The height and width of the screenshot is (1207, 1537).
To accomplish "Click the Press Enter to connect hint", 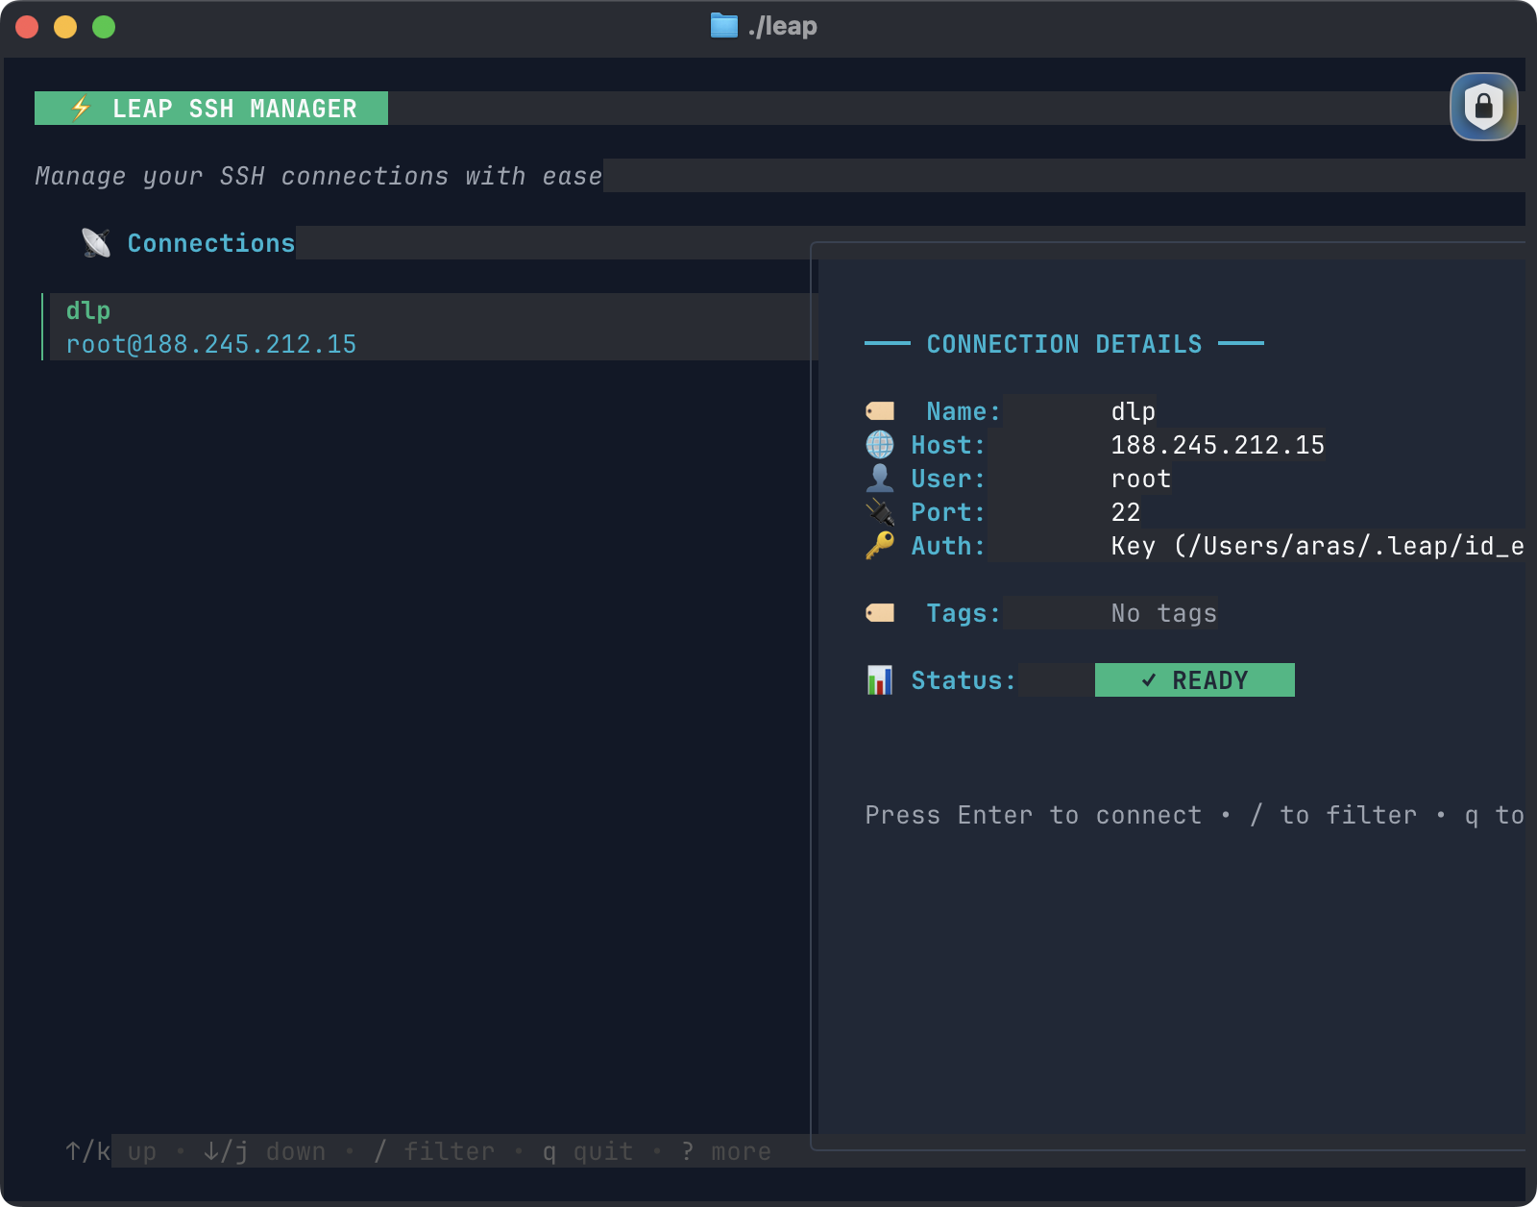I will point(1033,815).
